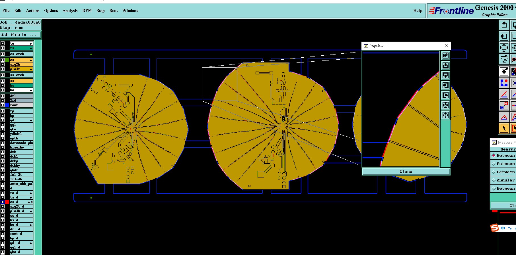Open the Analysis menu
This screenshot has width=516, height=255.
70,11
